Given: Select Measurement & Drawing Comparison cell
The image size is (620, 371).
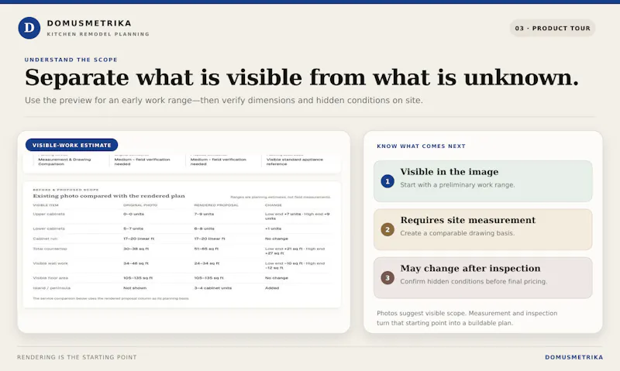Looking at the screenshot, I should (x=64, y=162).
